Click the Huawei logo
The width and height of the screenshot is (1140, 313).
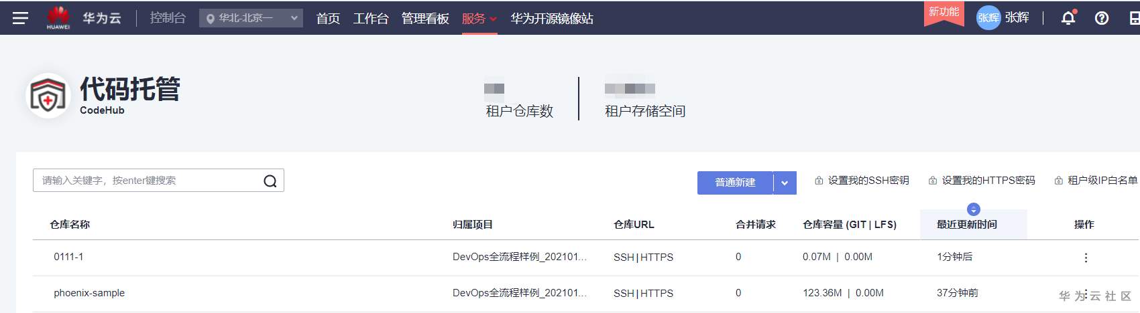tap(58, 17)
